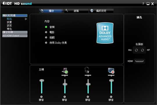Adjust balance slider under HDMI monitor icon
This screenshot has width=157, height=105.
pyautogui.click(x=111, y=75)
